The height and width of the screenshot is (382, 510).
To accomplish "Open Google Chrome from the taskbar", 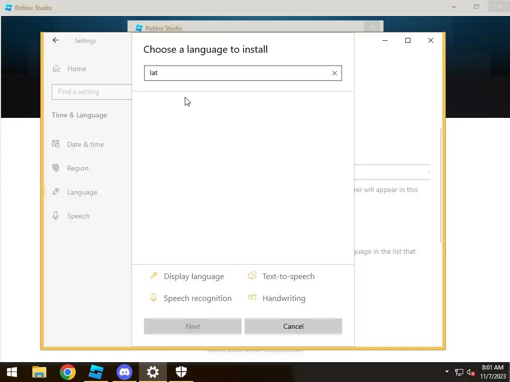I will coord(68,372).
